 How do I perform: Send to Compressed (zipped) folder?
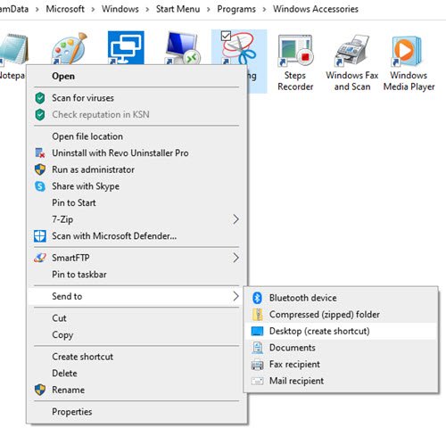pyautogui.click(x=341, y=315)
